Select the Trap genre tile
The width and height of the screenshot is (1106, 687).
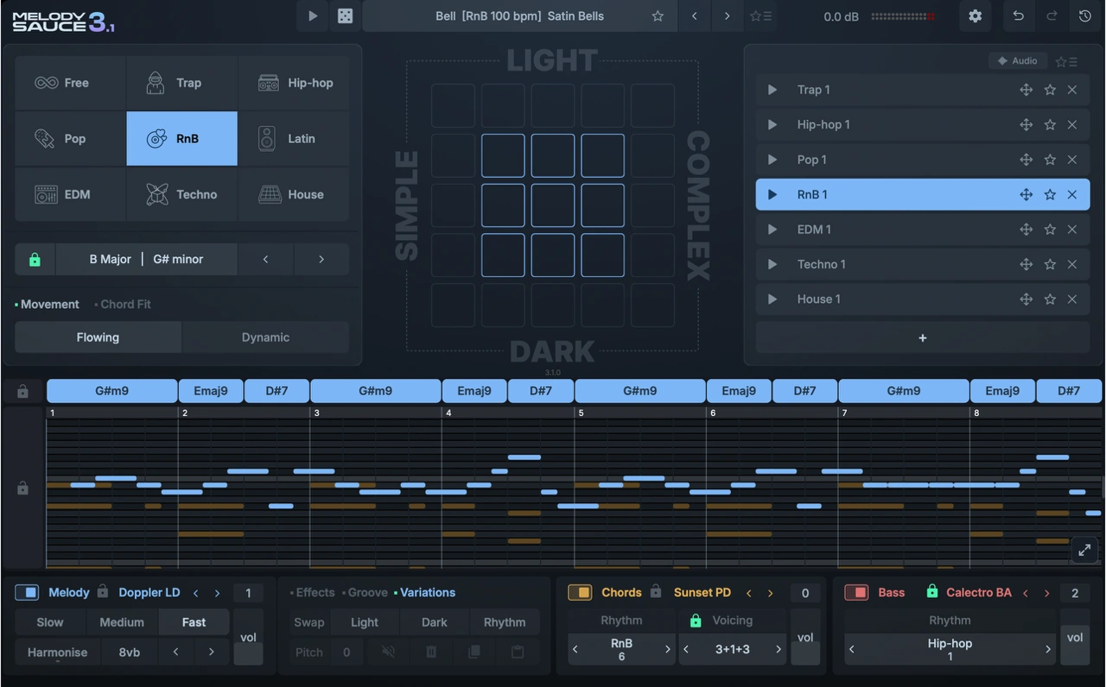[182, 83]
